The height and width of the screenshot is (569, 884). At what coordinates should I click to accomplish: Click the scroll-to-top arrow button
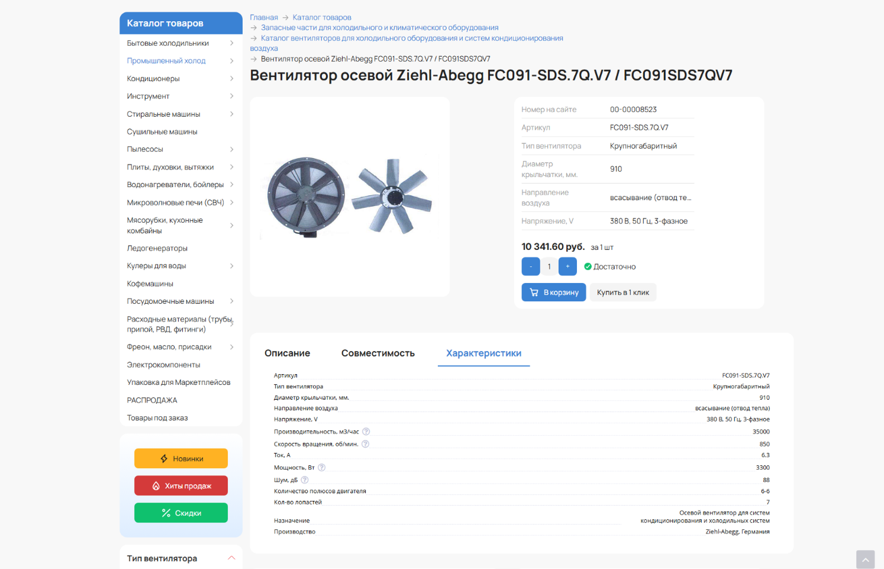coord(865,560)
